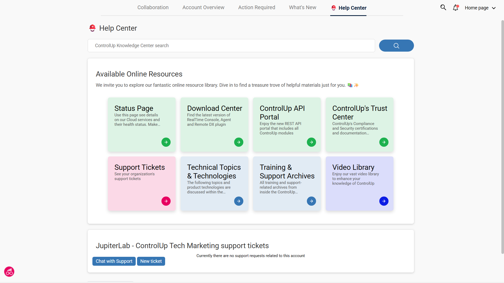Click the Status Page card title
The width and height of the screenshot is (504, 283).
pyautogui.click(x=134, y=108)
